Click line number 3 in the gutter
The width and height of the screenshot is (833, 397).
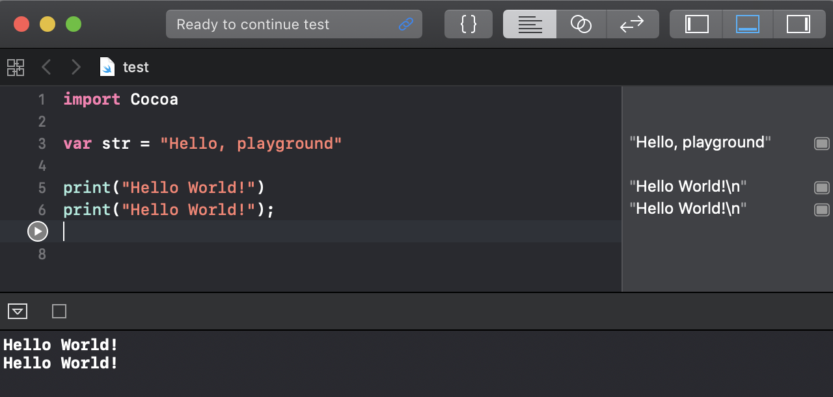pos(42,144)
